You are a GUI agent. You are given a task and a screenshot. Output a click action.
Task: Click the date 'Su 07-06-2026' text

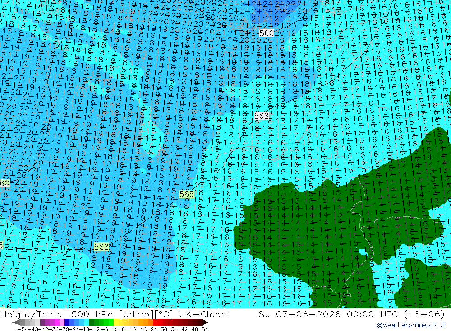pyautogui.click(x=300, y=314)
